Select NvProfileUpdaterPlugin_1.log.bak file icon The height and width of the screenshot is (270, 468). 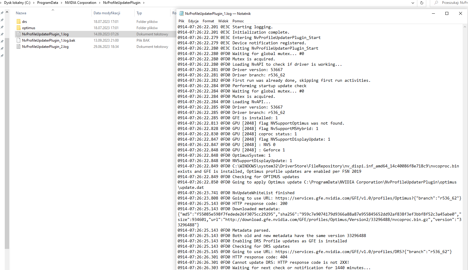tap(18, 40)
